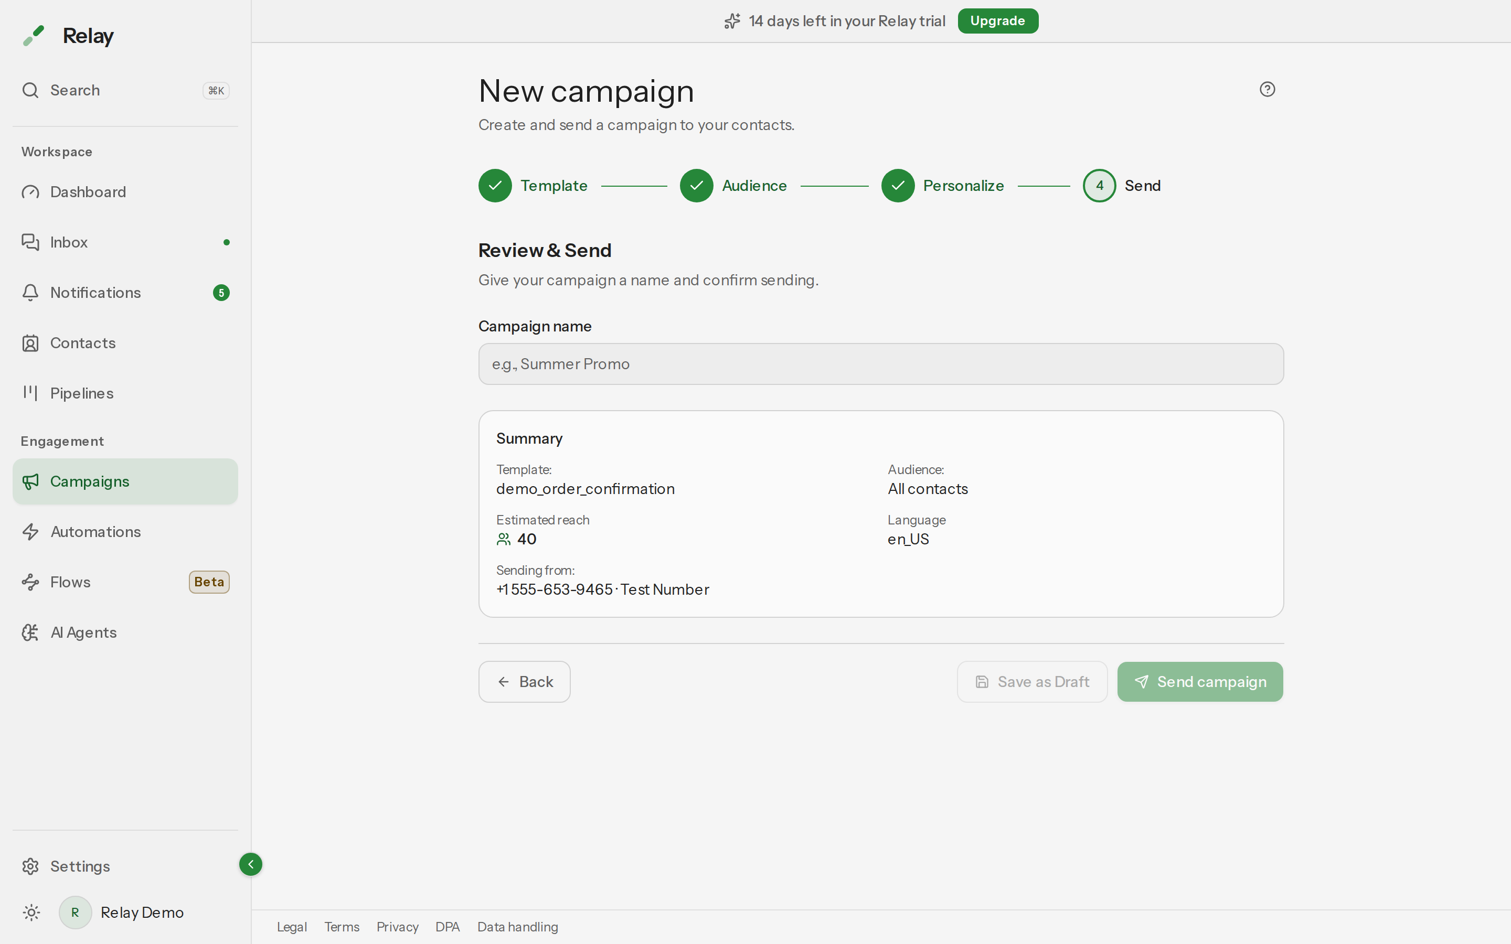Click the AI Agents brain icon

30,632
